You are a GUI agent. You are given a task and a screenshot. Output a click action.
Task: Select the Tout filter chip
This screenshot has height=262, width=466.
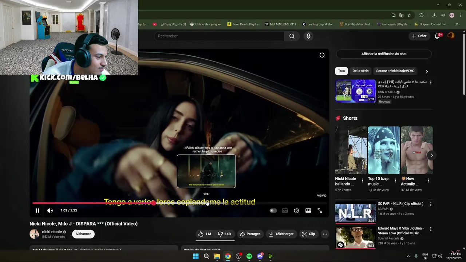pyautogui.click(x=341, y=71)
